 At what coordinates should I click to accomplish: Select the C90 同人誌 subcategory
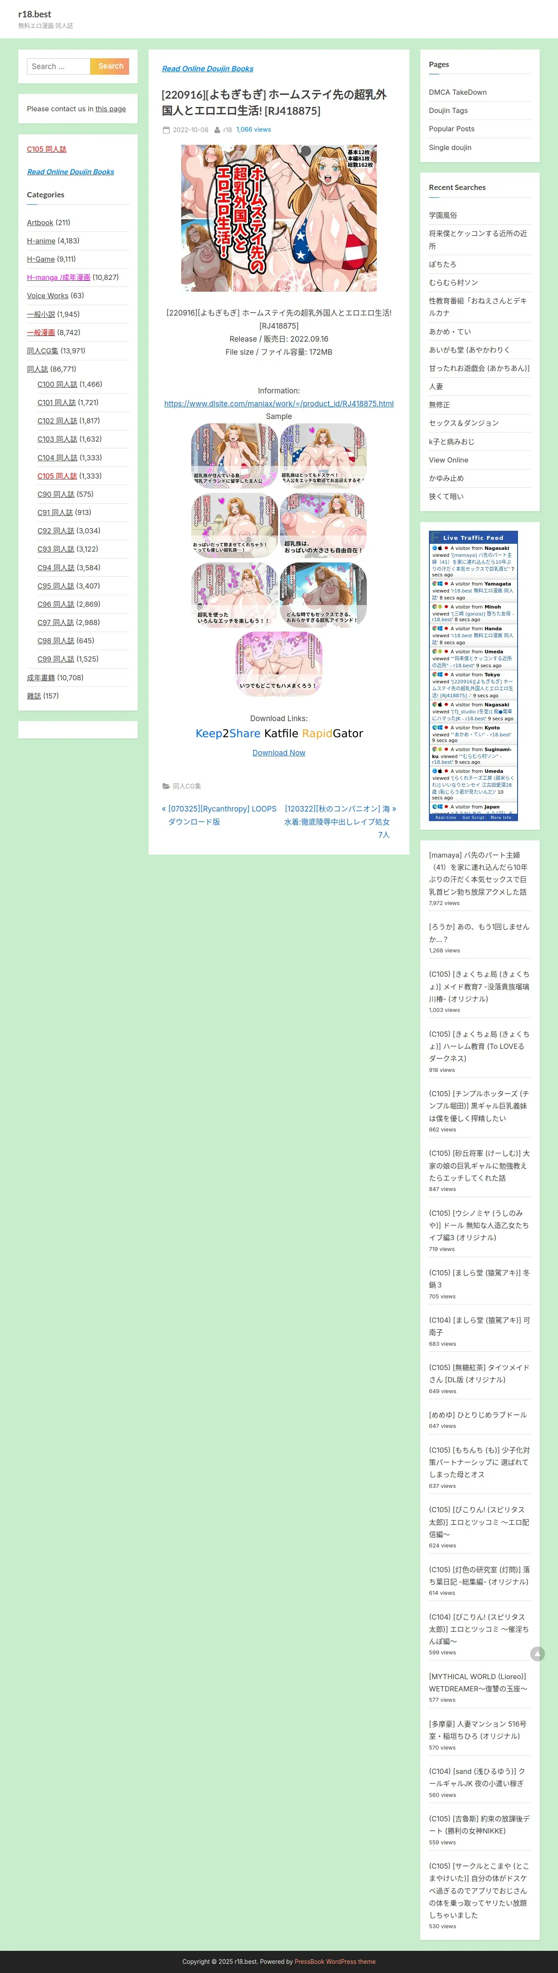56,494
